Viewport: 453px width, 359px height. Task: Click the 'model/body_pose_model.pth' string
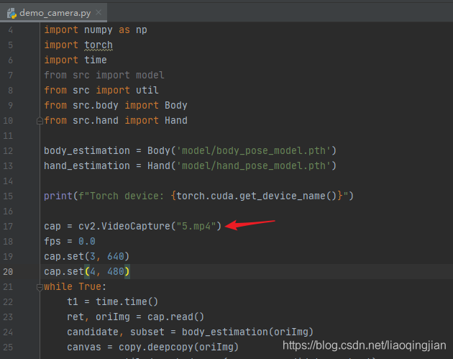click(254, 151)
